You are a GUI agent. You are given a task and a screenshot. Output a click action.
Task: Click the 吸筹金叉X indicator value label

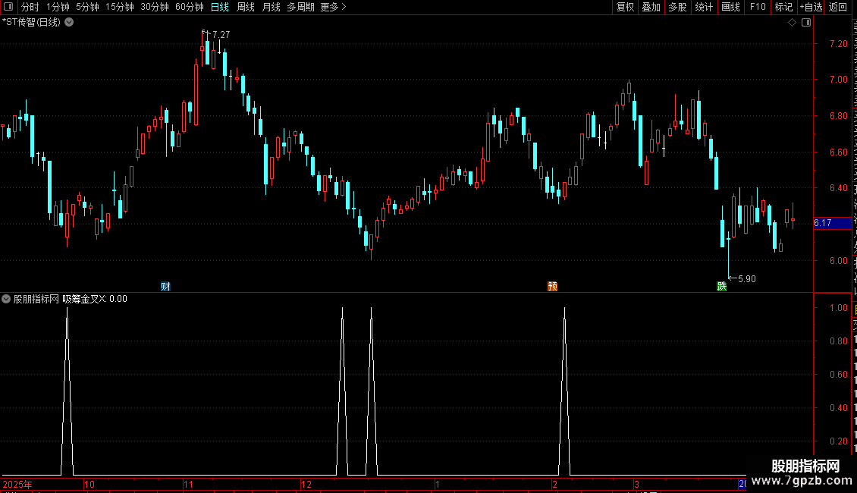click(x=95, y=299)
